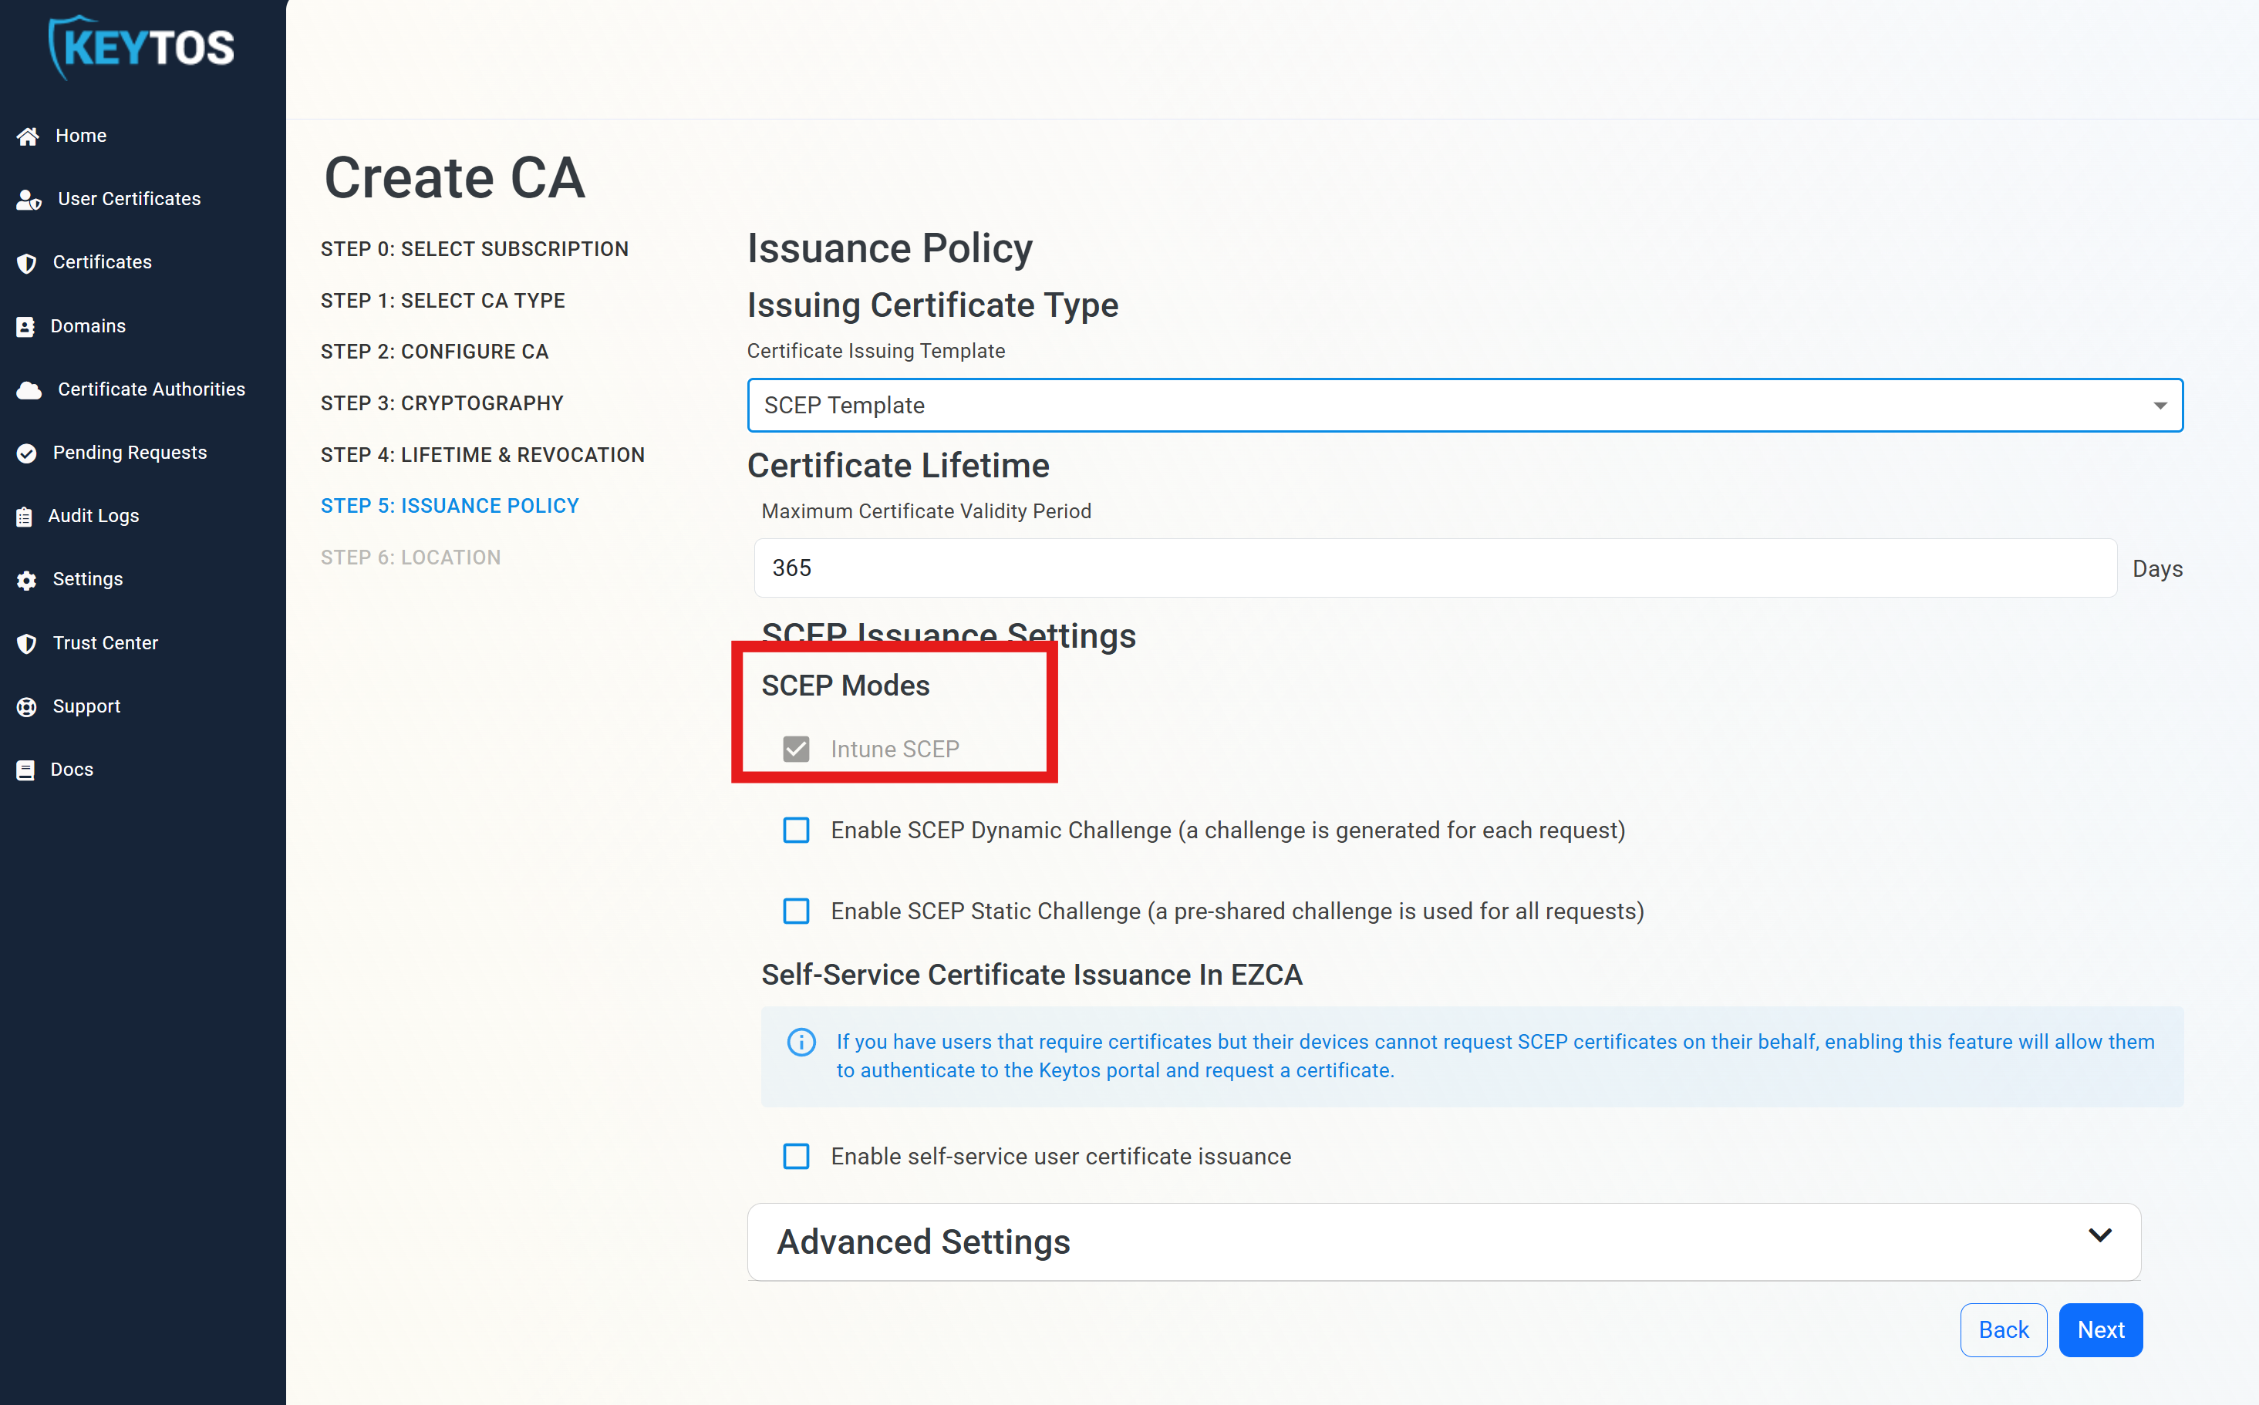The image size is (2259, 1405).
Task: Open the Home sidebar icon
Action: pyautogui.click(x=27, y=135)
